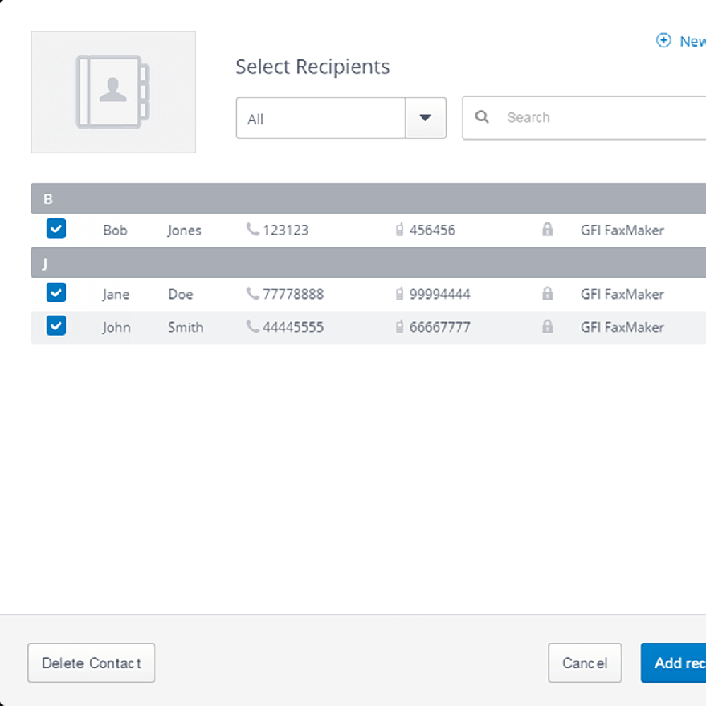Click lock icon in Bob Jones row
Viewport: 706px width, 706px height.
[x=547, y=230]
